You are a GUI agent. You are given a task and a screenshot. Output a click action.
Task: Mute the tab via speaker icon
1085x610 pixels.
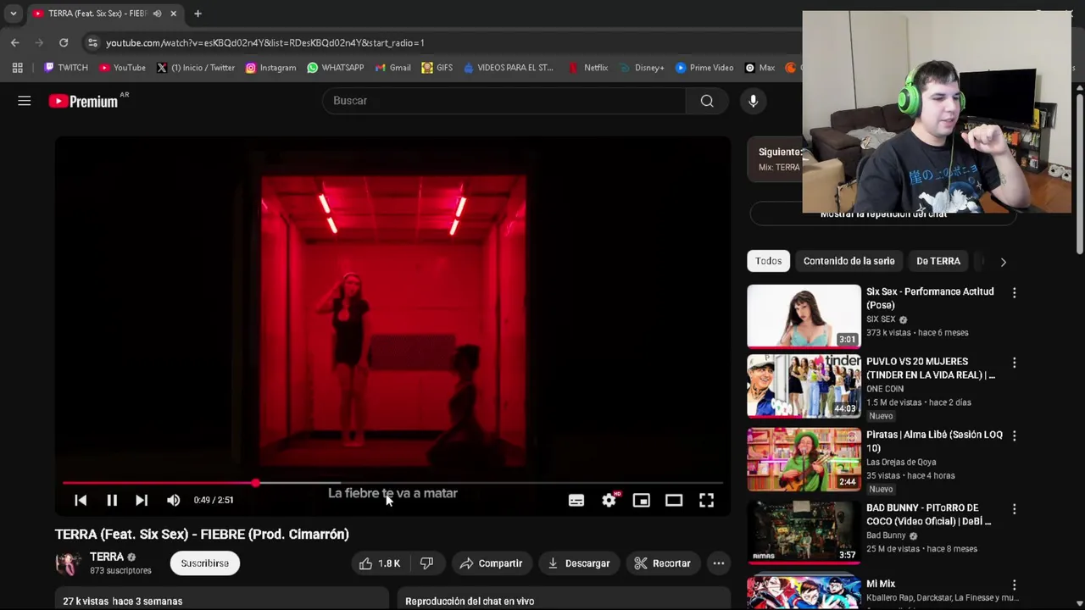click(158, 14)
